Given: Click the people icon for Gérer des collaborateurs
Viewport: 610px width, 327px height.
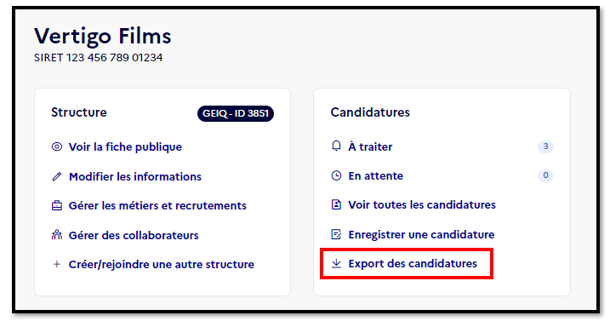Looking at the screenshot, I should 57,235.
